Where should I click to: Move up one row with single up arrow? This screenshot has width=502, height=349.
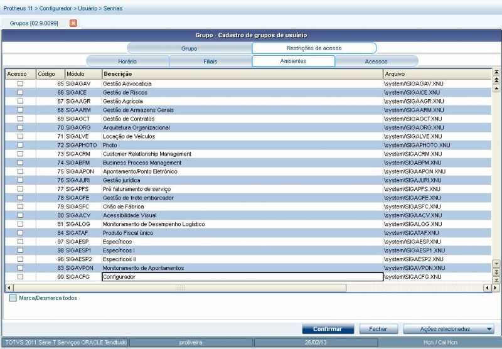coord(496,88)
